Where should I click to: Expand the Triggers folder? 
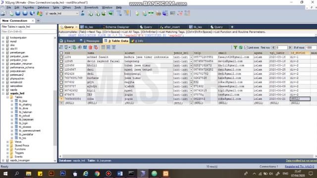[x=7, y=153]
